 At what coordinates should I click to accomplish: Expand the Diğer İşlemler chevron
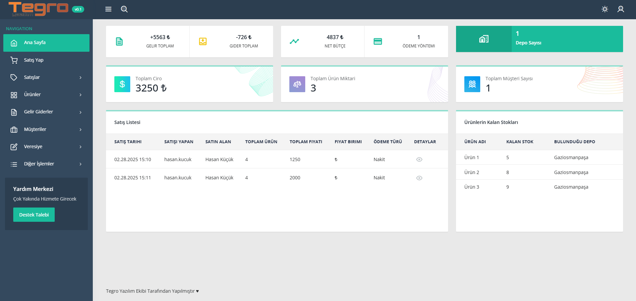pyautogui.click(x=81, y=164)
